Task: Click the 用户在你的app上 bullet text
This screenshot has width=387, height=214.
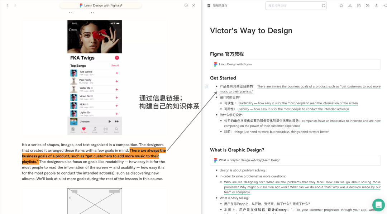Action: pyautogui.click(x=267, y=204)
